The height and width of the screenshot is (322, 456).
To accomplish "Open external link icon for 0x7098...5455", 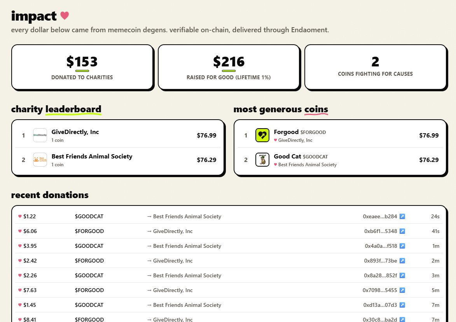I will pos(402,290).
